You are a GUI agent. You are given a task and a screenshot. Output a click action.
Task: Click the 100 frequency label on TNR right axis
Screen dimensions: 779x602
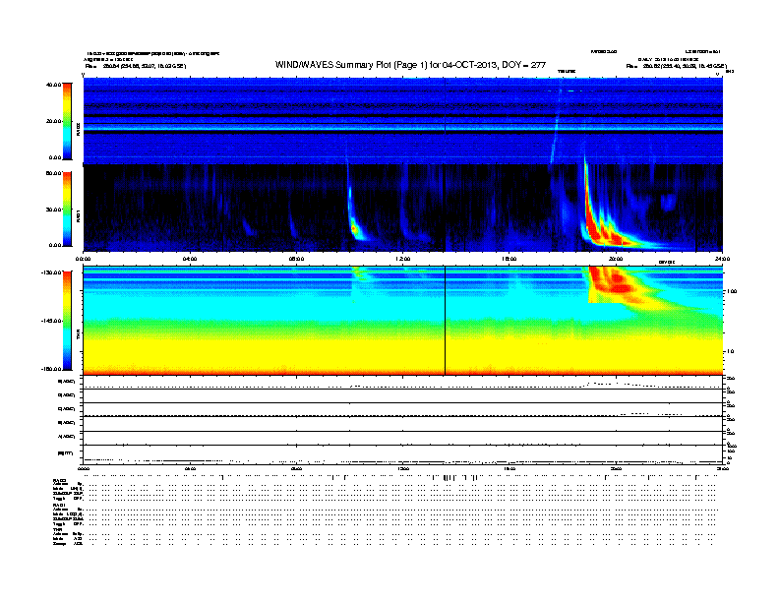[732, 291]
